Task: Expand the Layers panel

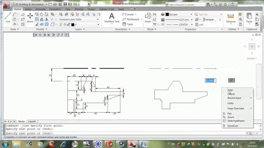Action: tap(80, 29)
